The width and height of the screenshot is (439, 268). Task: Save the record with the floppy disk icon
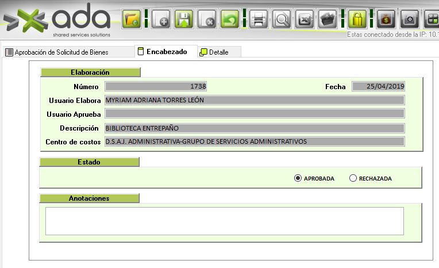[x=184, y=19]
